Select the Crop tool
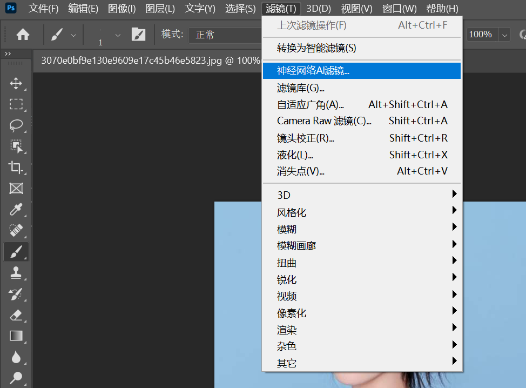The height and width of the screenshot is (388, 526). click(16, 167)
